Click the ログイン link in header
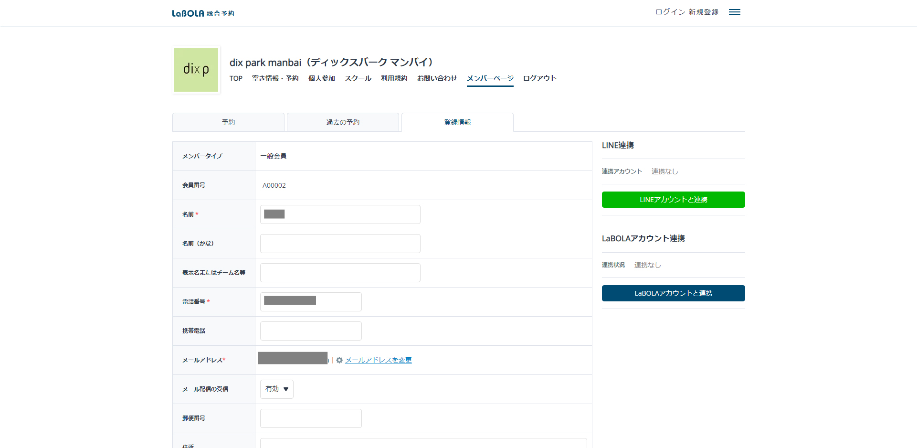Image resolution: width=917 pixels, height=448 pixels. [670, 12]
